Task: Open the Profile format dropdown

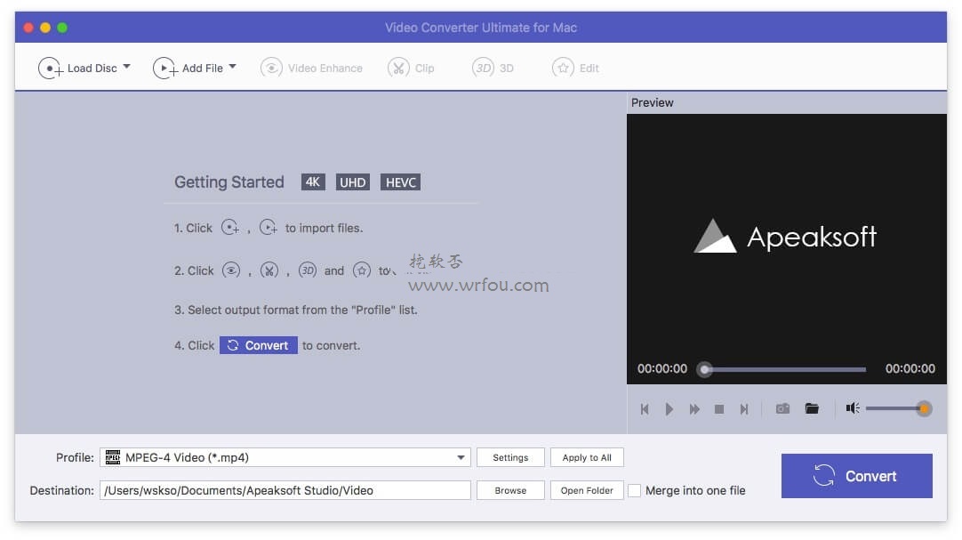Action: click(285, 457)
